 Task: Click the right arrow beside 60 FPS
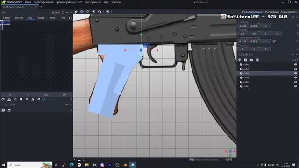tap(235, 160)
